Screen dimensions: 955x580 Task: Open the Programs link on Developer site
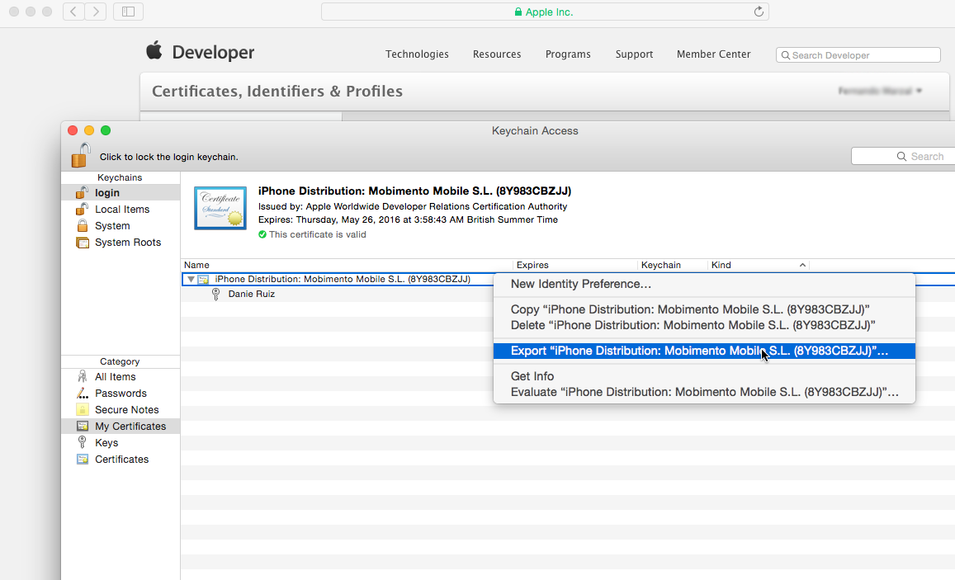click(568, 54)
